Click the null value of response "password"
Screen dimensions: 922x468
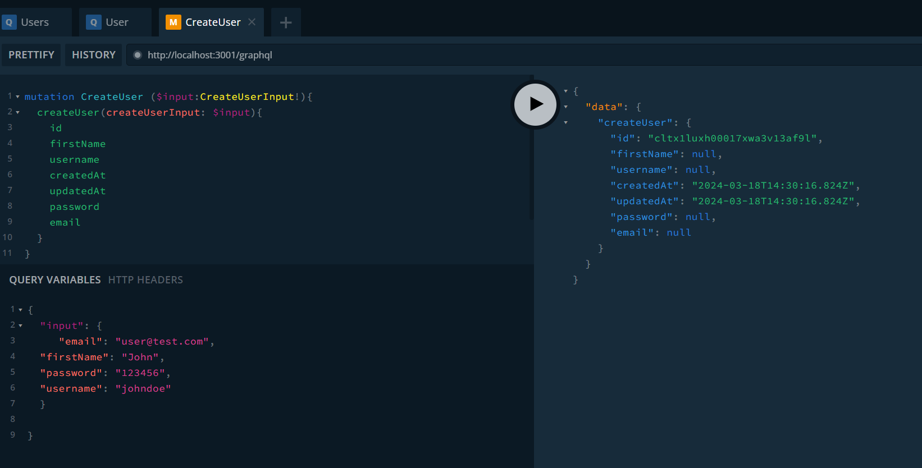[x=698, y=217]
